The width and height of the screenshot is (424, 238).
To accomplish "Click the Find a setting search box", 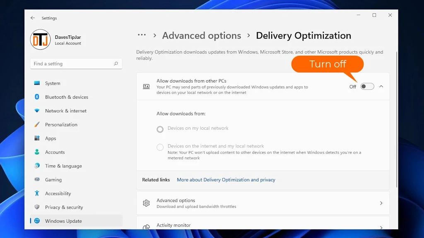I will click(76, 64).
